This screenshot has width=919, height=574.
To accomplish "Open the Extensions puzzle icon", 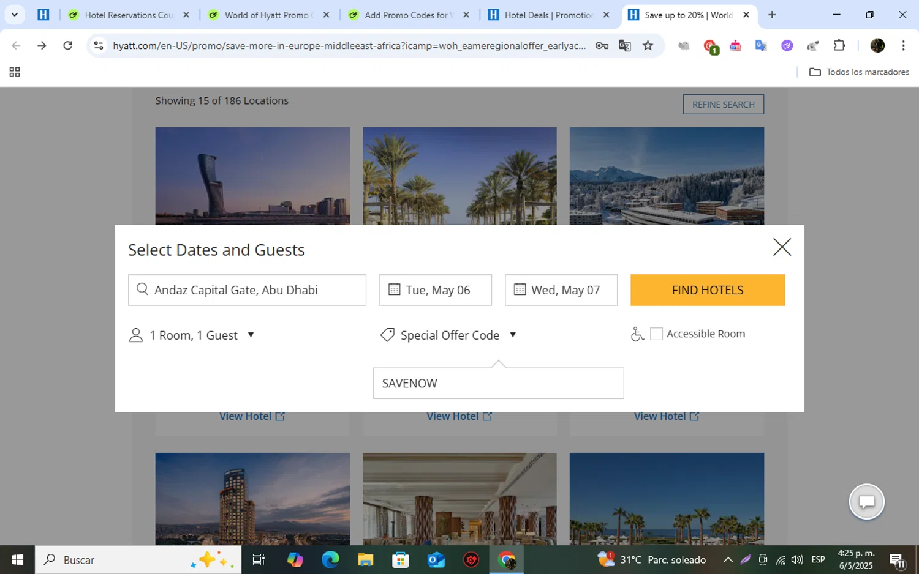I will 839,45.
